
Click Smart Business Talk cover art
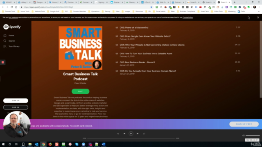tap(80, 48)
